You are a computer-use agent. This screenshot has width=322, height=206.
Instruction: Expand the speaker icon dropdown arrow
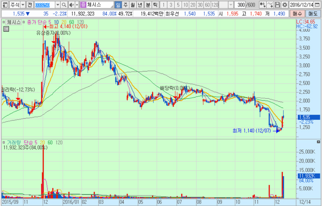click(x=76, y=5)
